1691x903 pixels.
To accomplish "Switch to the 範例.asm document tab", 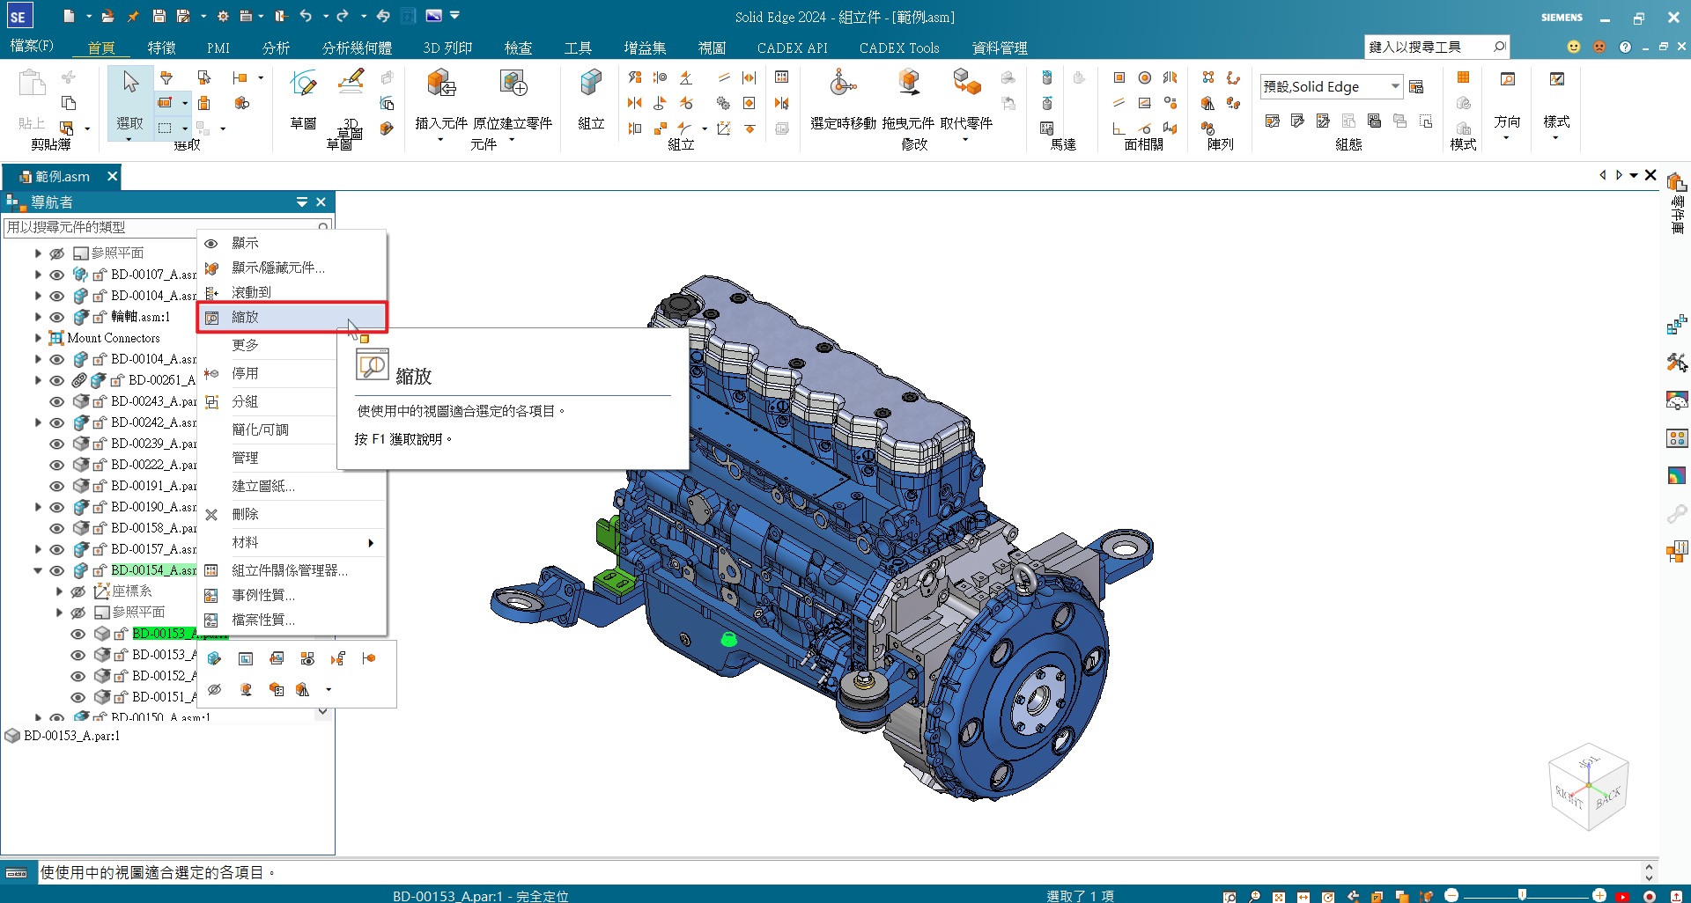I will 62,176.
